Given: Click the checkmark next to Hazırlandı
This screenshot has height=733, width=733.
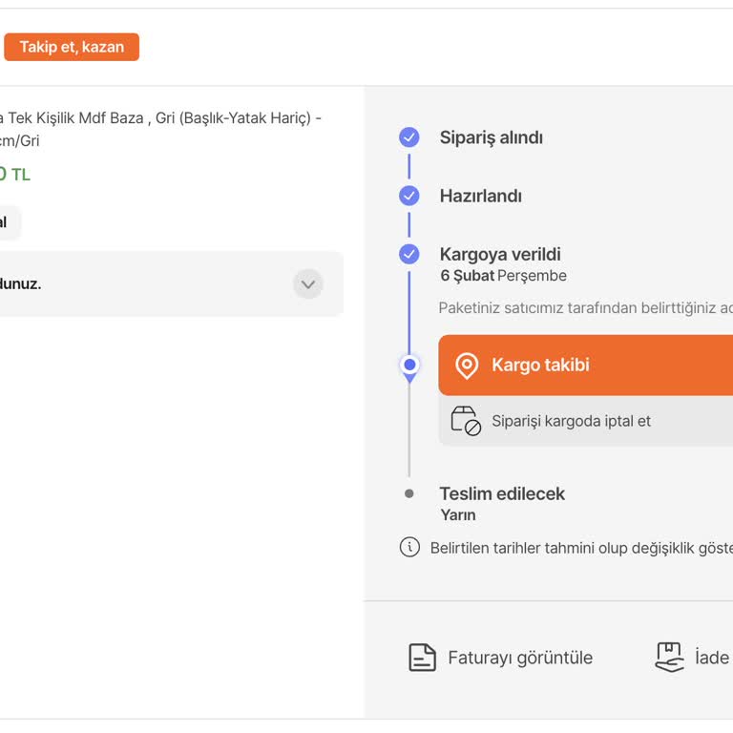Looking at the screenshot, I should click(409, 196).
